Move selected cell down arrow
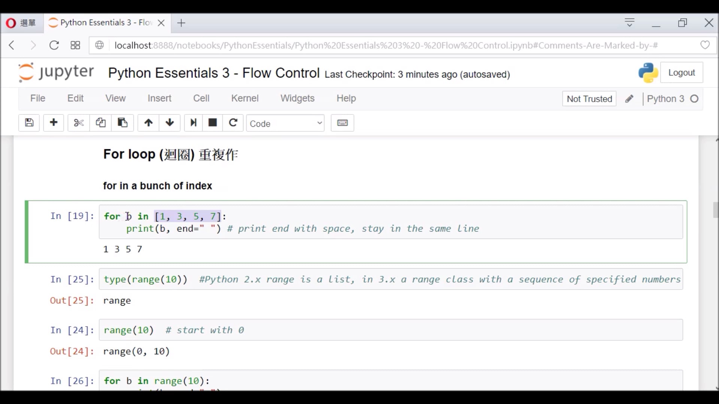 coord(170,123)
